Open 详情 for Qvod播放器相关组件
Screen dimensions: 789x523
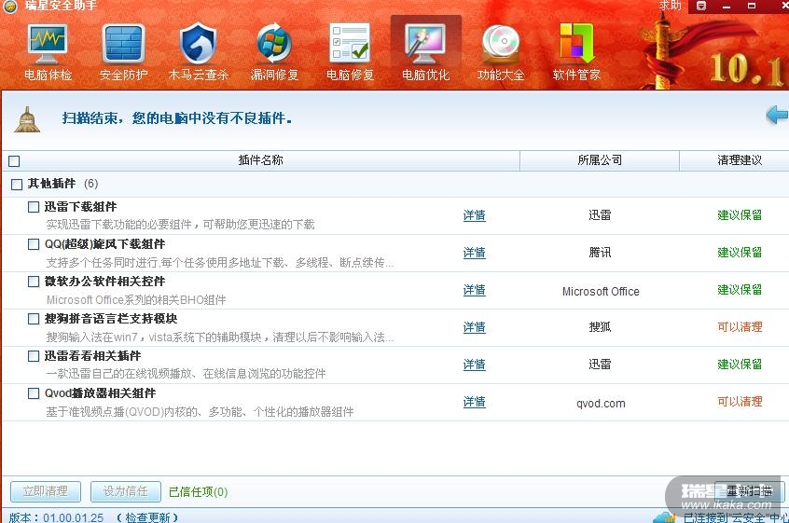474,402
